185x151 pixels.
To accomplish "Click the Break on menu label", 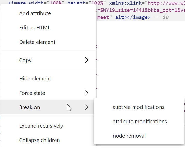I will tap(30, 107).
